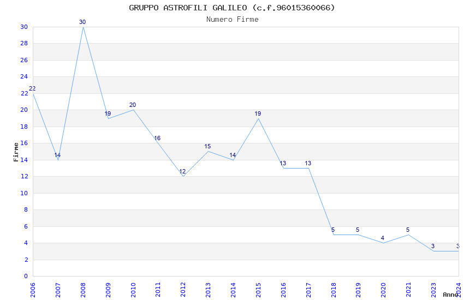Image resolution: width=464 pixels, height=300 pixels.
Task: Pick the data label 19 for 2009
Action: point(108,114)
